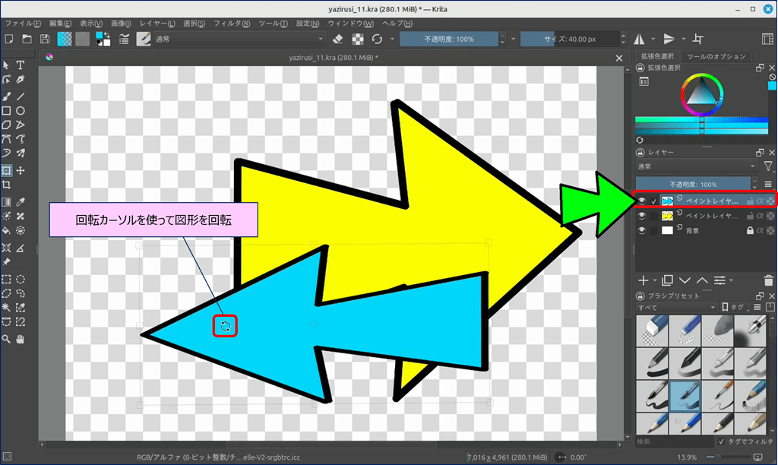Select the Transform tool
This screenshot has height=465, width=778.
[x=6, y=170]
